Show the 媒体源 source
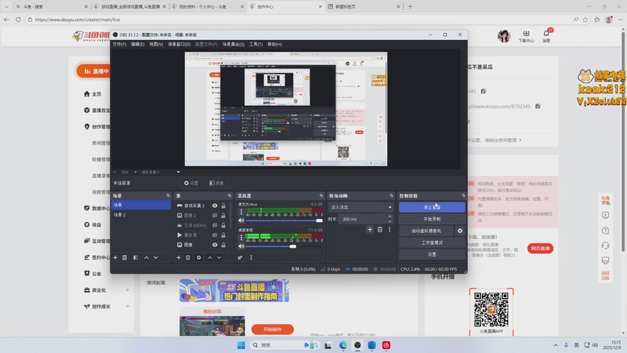This screenshot has width=627, height=353. 215,235
